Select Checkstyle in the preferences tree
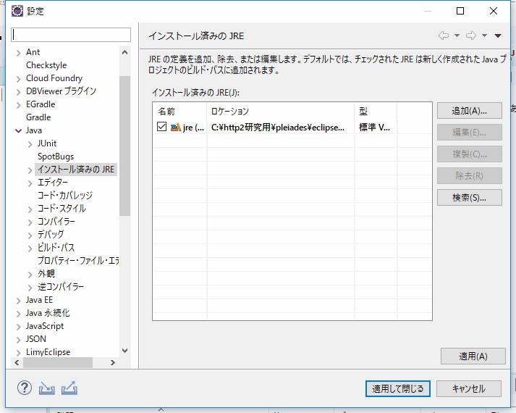This screenshot has height=413, width=516. click(46, 65)
